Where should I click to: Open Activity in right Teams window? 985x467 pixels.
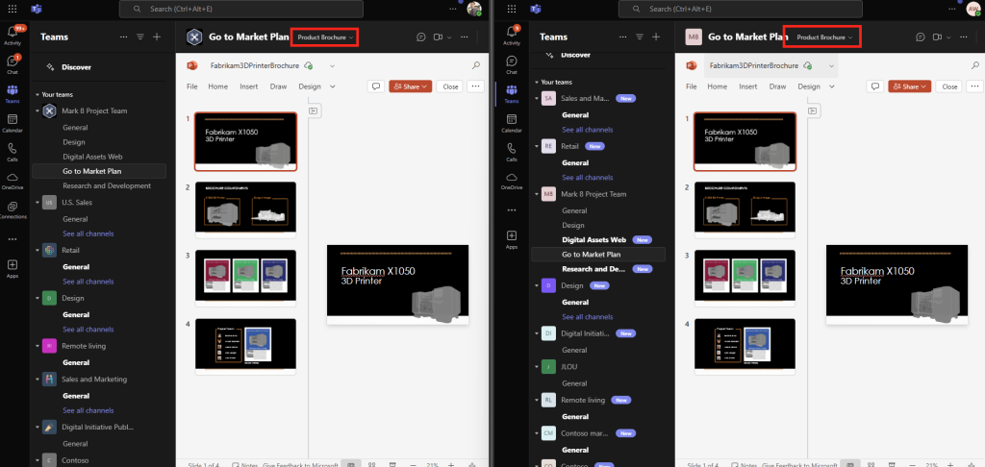point(512,36)
